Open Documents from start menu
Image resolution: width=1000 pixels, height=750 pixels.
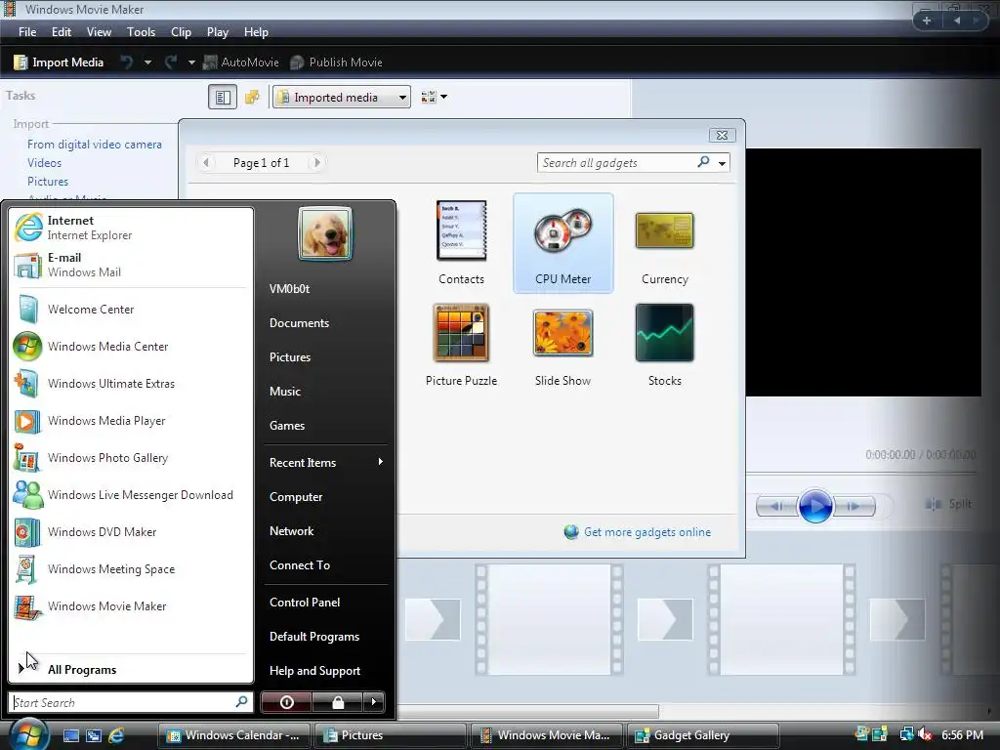pos(299,322)
